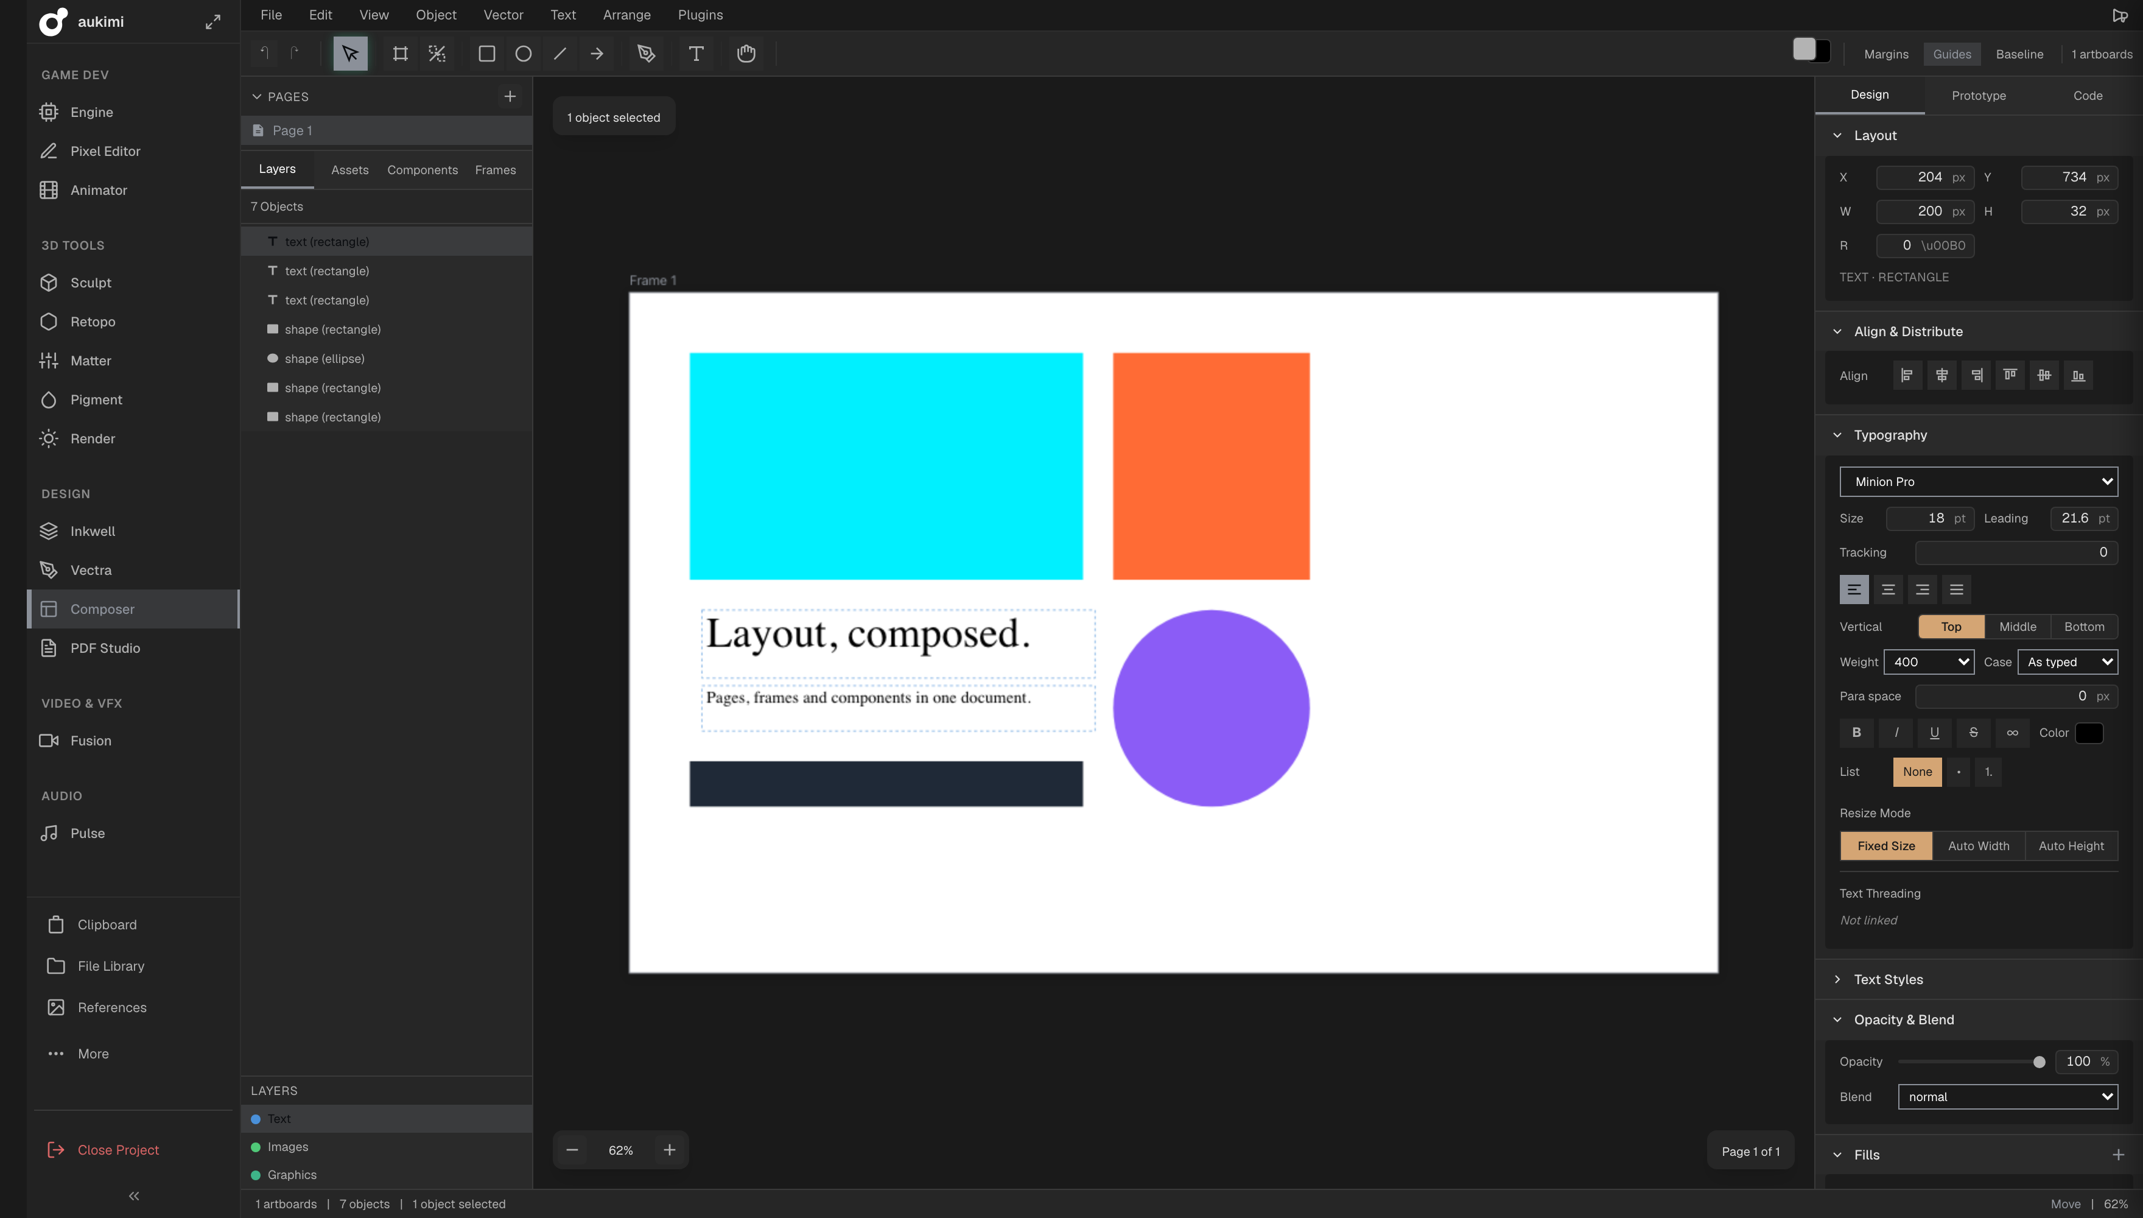Open the text Color swatch
Viewport: 2143px width, 1218px height.
click(2089, 733)
